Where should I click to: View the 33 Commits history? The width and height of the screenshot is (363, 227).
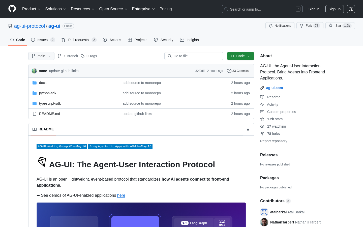pos(238,71)
